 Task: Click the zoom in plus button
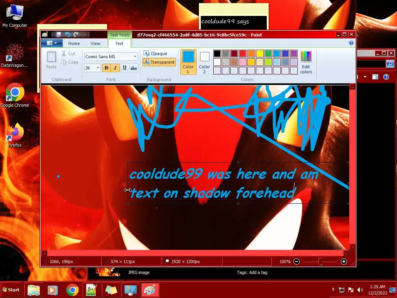click(x=344, y=262)
